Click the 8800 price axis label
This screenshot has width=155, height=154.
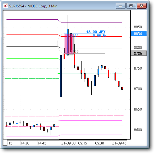tap(138, 48)
